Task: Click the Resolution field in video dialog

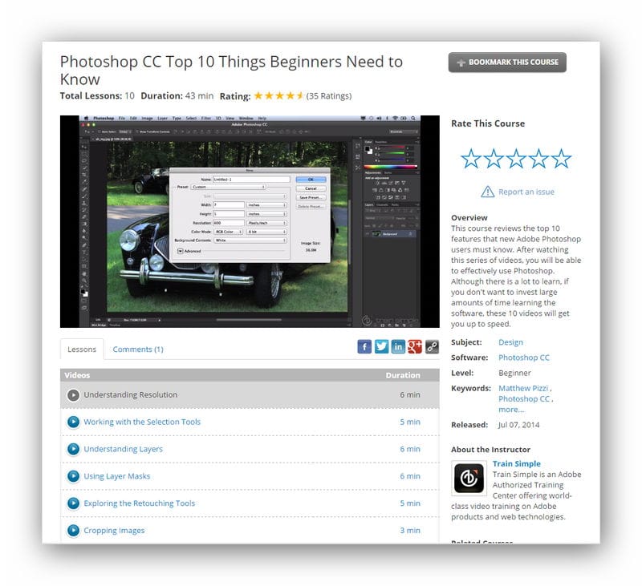Action: [x=228, y=223]
